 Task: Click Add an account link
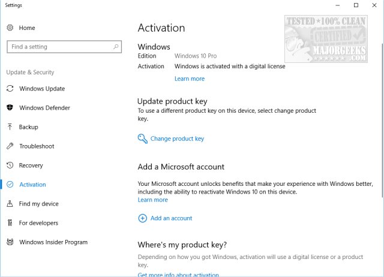(171, 218)
